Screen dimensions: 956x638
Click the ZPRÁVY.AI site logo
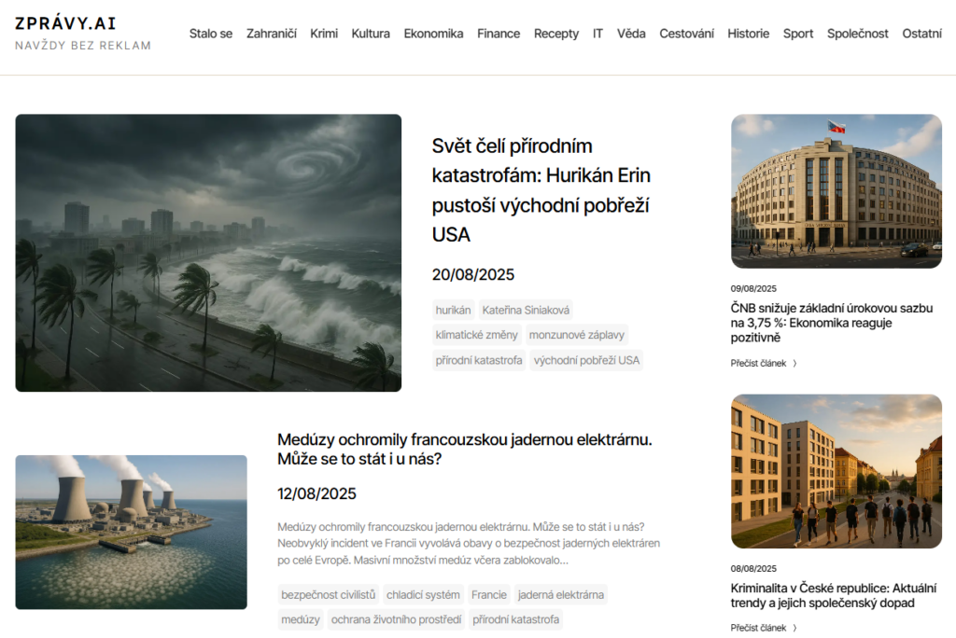click(65, 24)
